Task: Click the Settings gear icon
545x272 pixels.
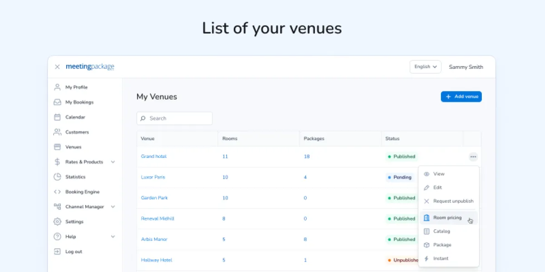Action: point(57,222)
